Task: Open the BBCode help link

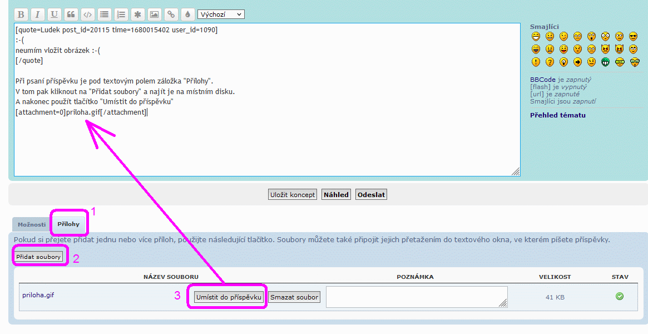Action: click(x=542, y=80)
